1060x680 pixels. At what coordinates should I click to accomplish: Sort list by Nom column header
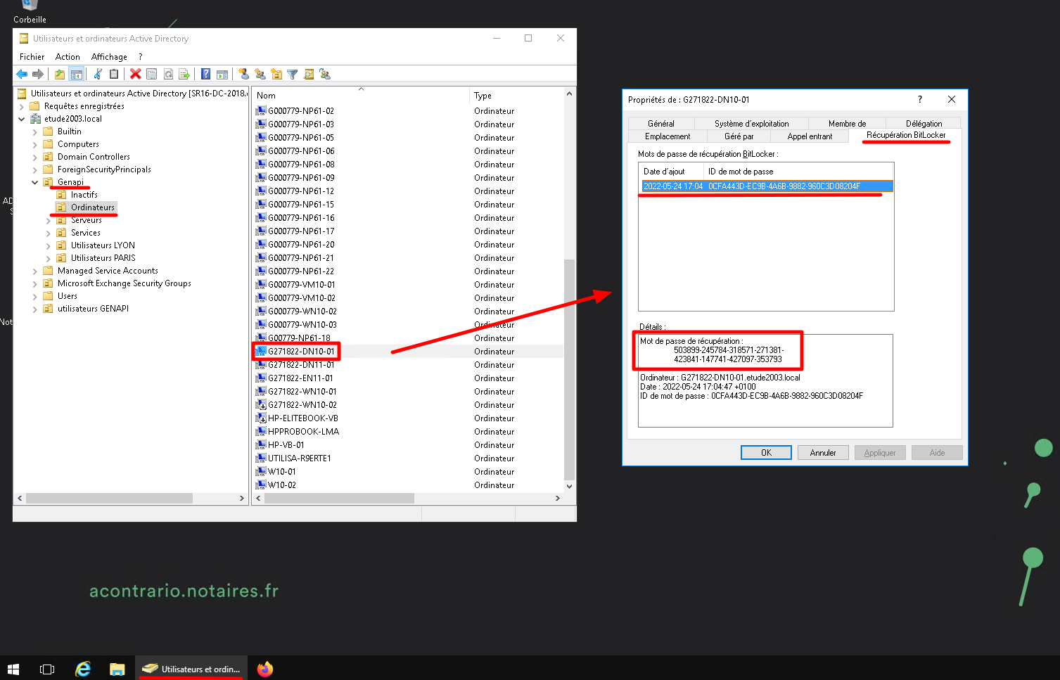[361, 96]
